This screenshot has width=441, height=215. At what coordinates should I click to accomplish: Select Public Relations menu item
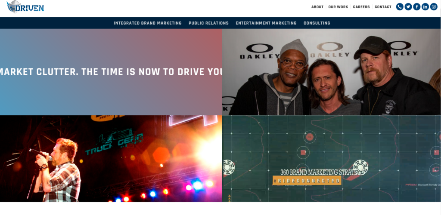tap(208, 23)
